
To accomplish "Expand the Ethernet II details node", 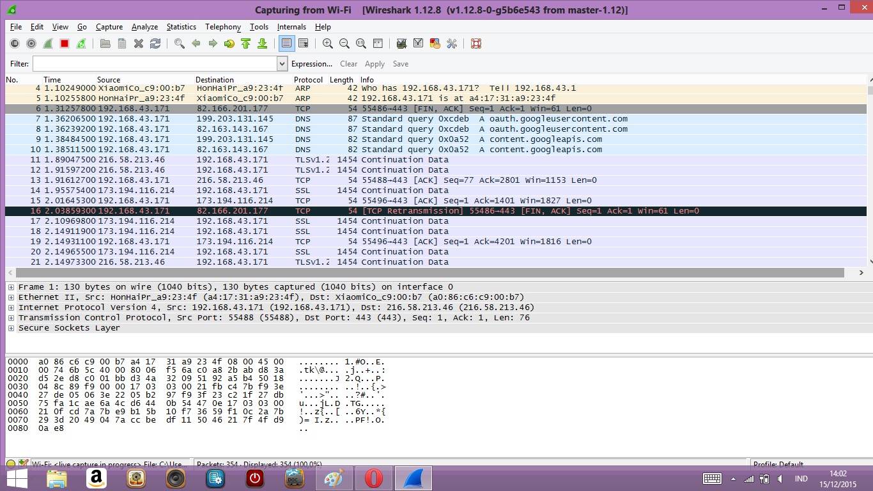I will click(x=11, y=297).
